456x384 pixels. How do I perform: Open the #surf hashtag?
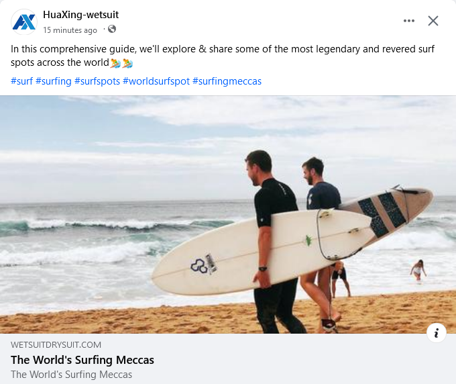click(x=21, y=81)
